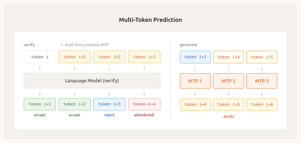The image size is (301, 143).
Task: Click the struck-through red "token i+4" box
Action: tap(144, 104)
